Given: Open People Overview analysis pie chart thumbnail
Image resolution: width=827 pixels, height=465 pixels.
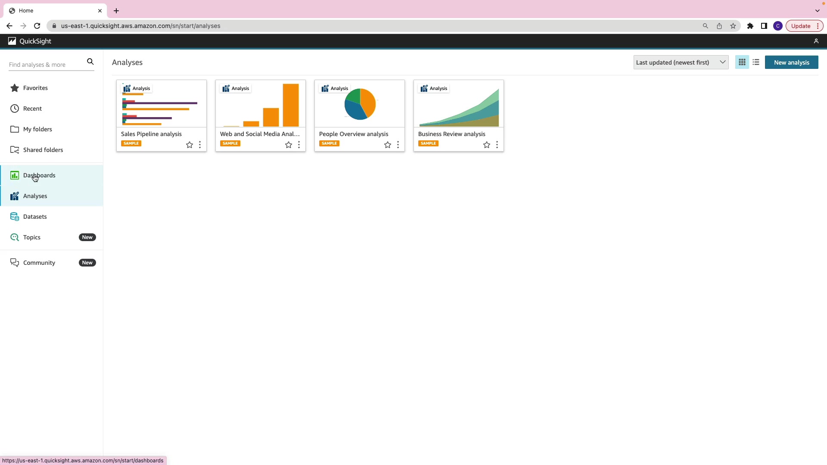Looking at the screenshot, I should (x=360, y=104).
